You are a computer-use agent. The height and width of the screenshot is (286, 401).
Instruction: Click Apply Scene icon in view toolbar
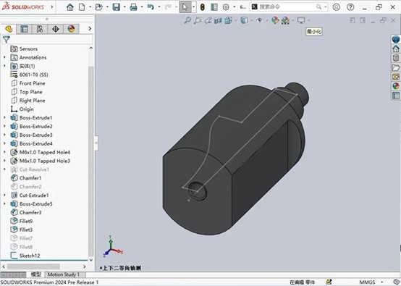point(285,20)
